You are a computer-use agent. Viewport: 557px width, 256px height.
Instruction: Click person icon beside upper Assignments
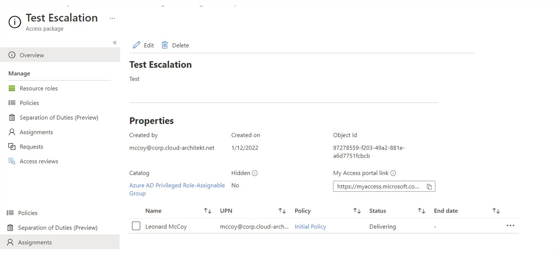click(12, 132)
